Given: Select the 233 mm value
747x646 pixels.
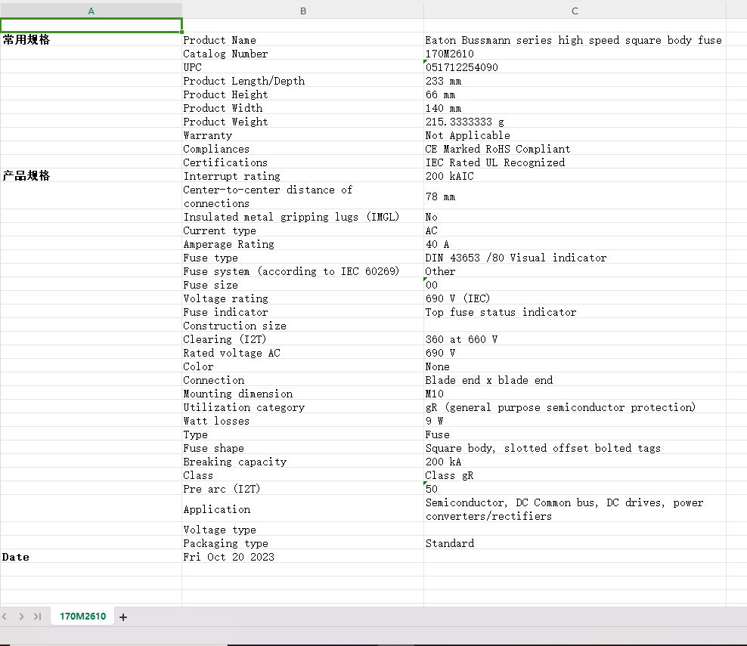Looking at the screenshot, I should point(575,80).
